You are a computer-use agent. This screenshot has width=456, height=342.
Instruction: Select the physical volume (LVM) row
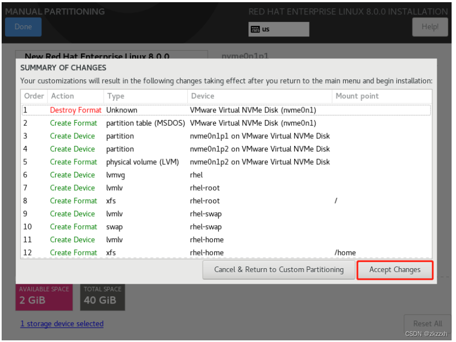pos(226,162)
